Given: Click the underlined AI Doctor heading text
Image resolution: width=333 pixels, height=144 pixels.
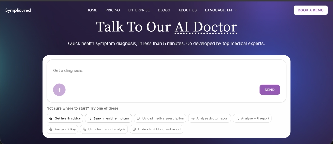Looking at the screenshot, I should click(206, 27).
